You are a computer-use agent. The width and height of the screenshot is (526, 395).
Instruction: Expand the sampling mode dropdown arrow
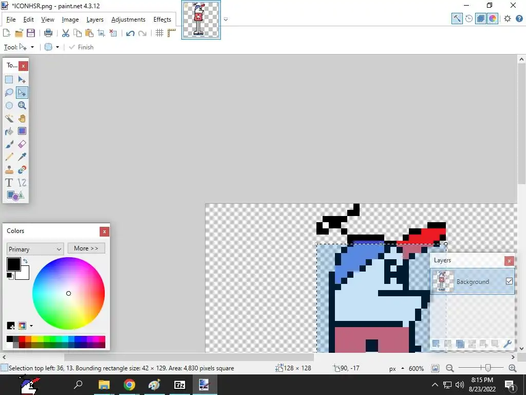pos(58,47)
